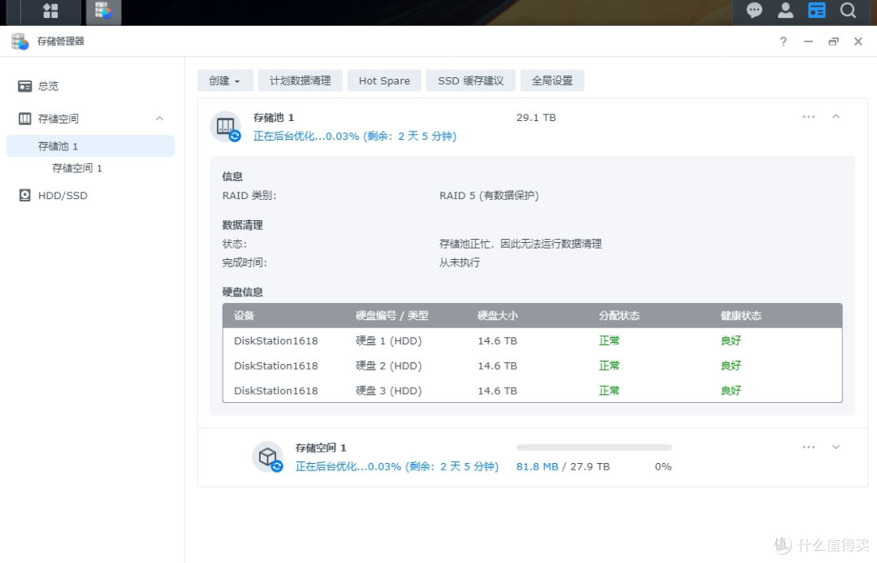Viewport: 877px width, 563px height.
Task: Select the 硬盘 2 (HDD) row
Action: point(532,366)
